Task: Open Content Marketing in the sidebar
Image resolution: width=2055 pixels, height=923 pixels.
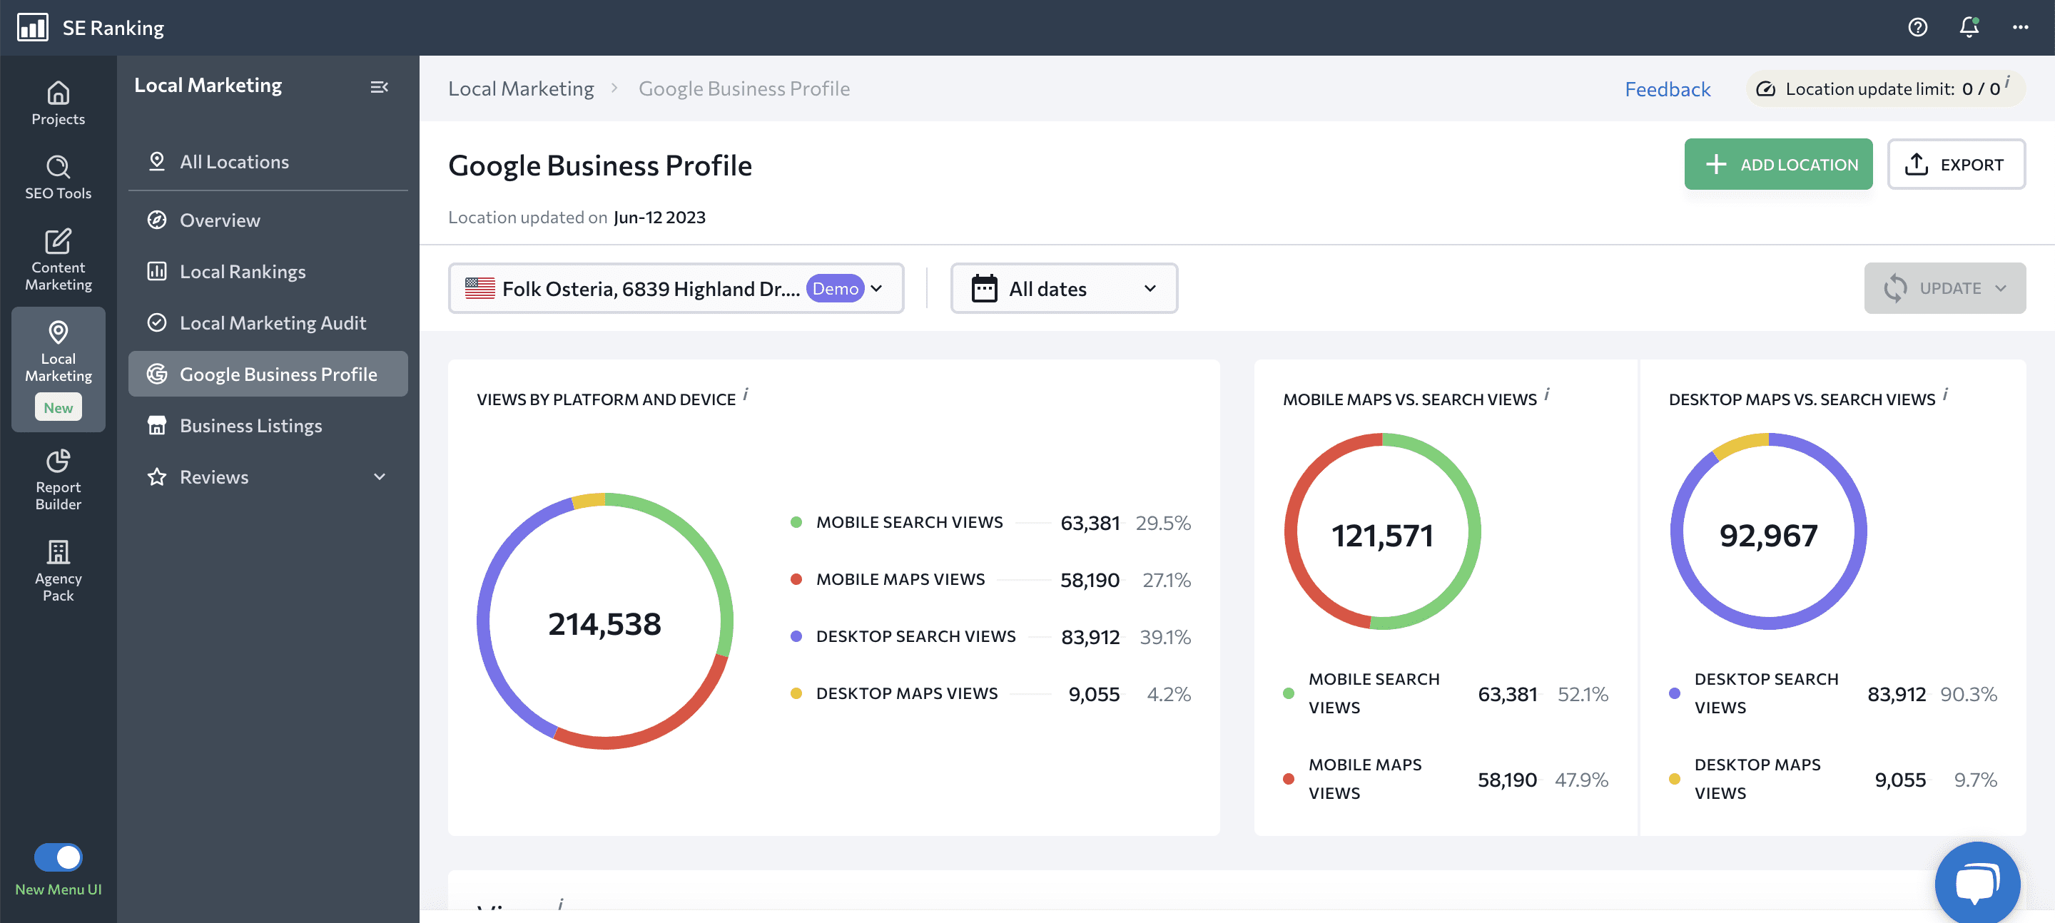Action: point(59,260)
